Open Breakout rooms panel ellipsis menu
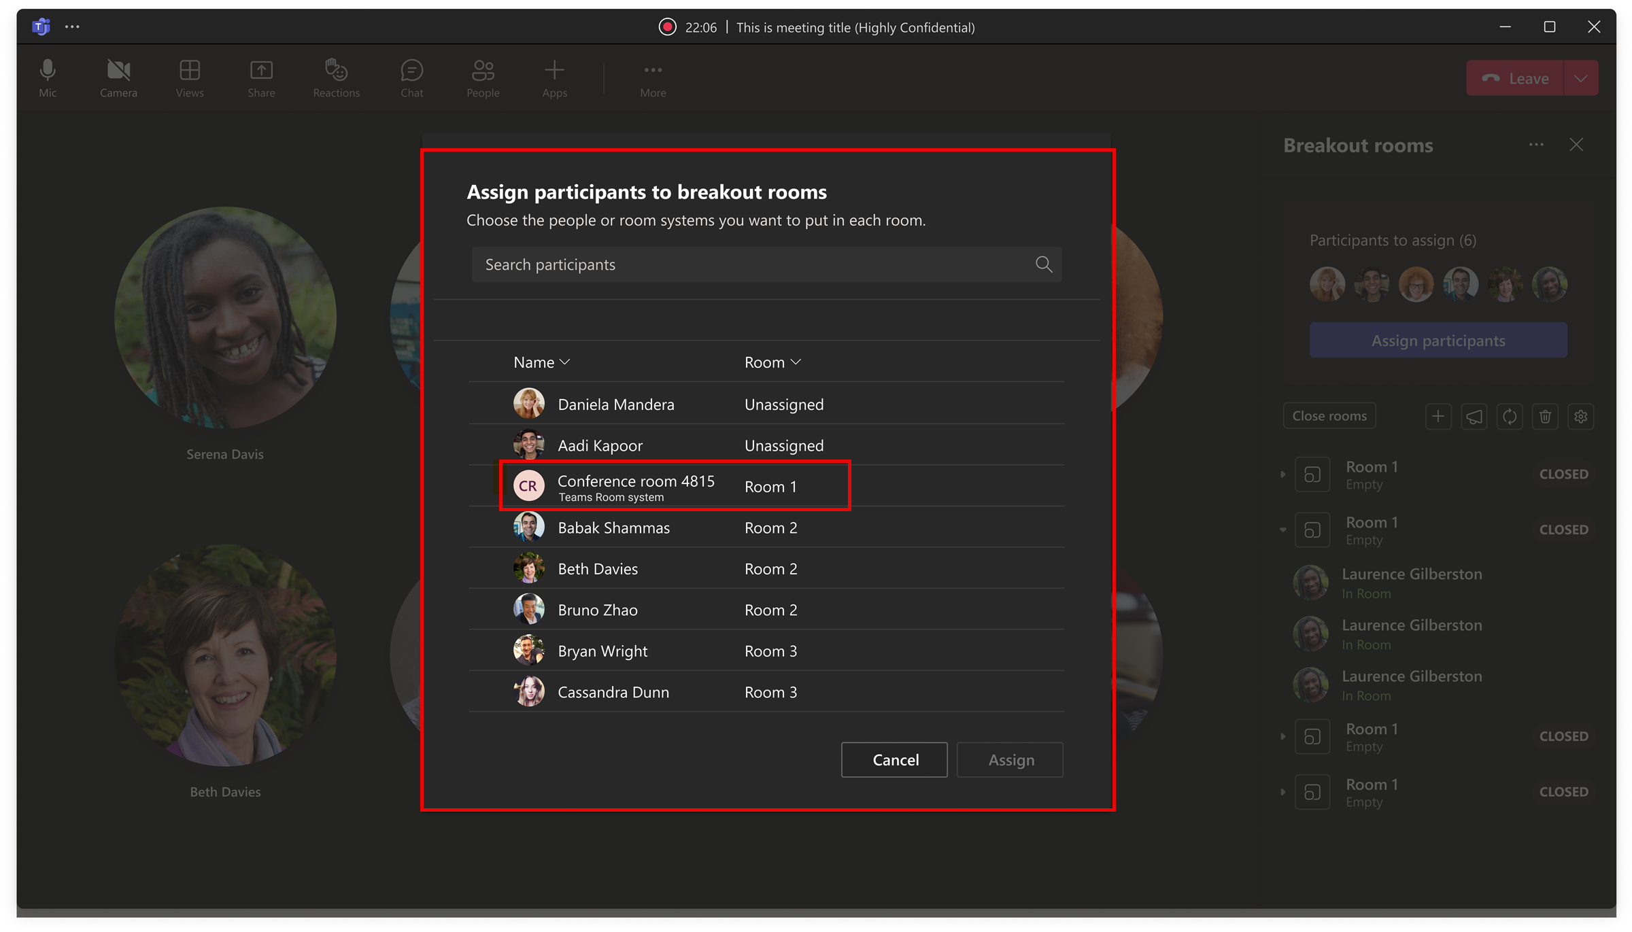The image size is (1632, 932). click(x=1536, y=145)
